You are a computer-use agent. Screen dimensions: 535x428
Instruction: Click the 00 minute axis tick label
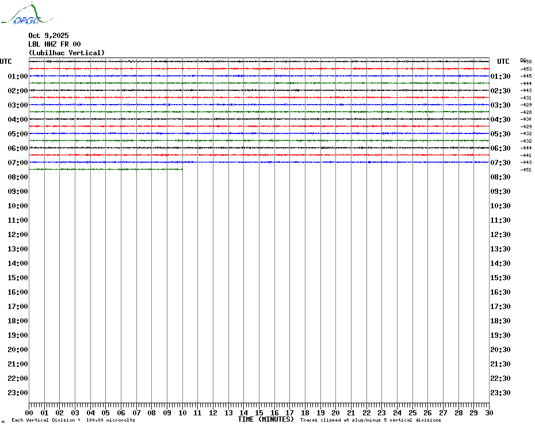pos(29,412)
